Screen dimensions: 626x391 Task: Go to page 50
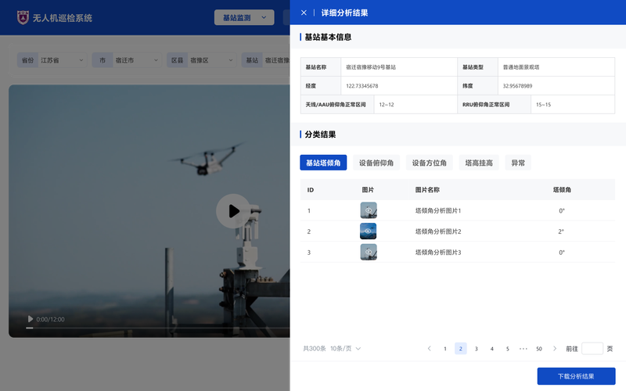click(x=539, y=349)
